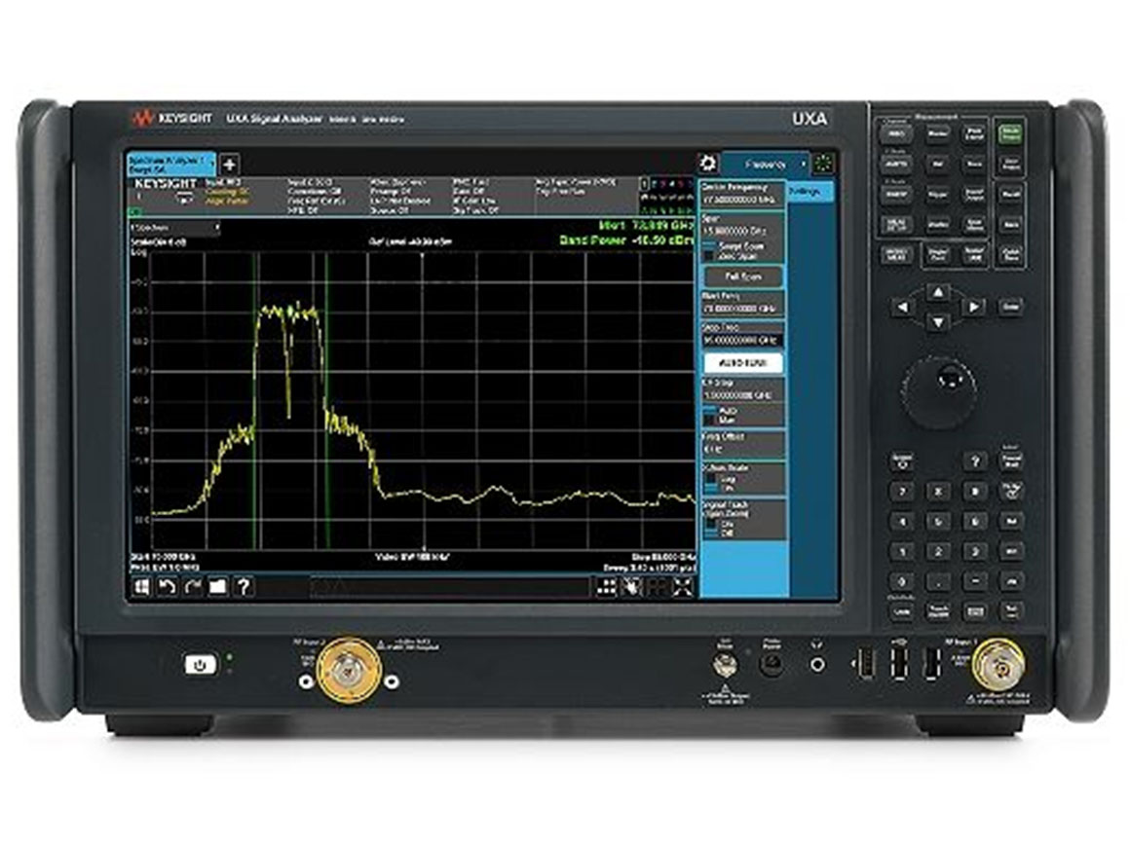Click the Trace hardware key
The width and height of the screenshot is (1130, 847).
(973, 165)
